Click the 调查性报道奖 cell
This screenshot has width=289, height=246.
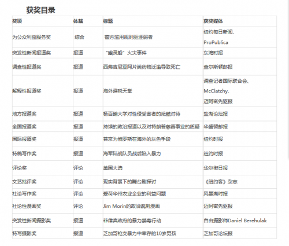click(x=27, y=67)
